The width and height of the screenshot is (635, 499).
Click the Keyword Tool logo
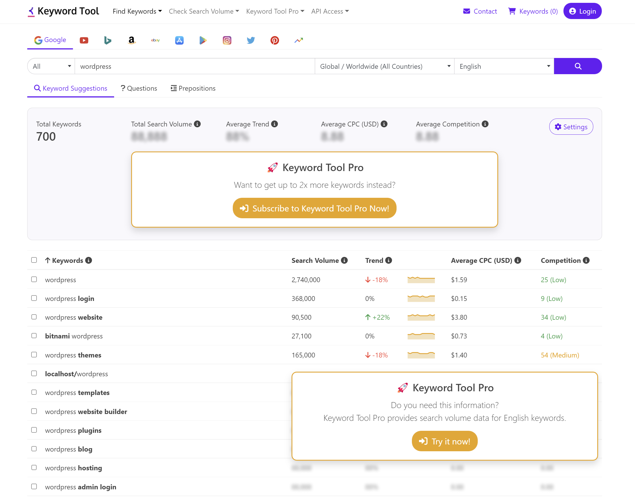tap(63, 11)
